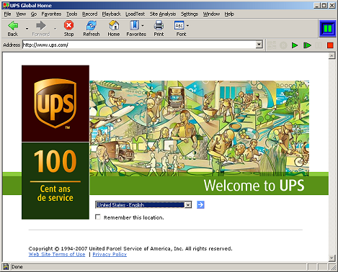
Task: Toggle the blue pause indicator button
Action: tap(328, 29)
